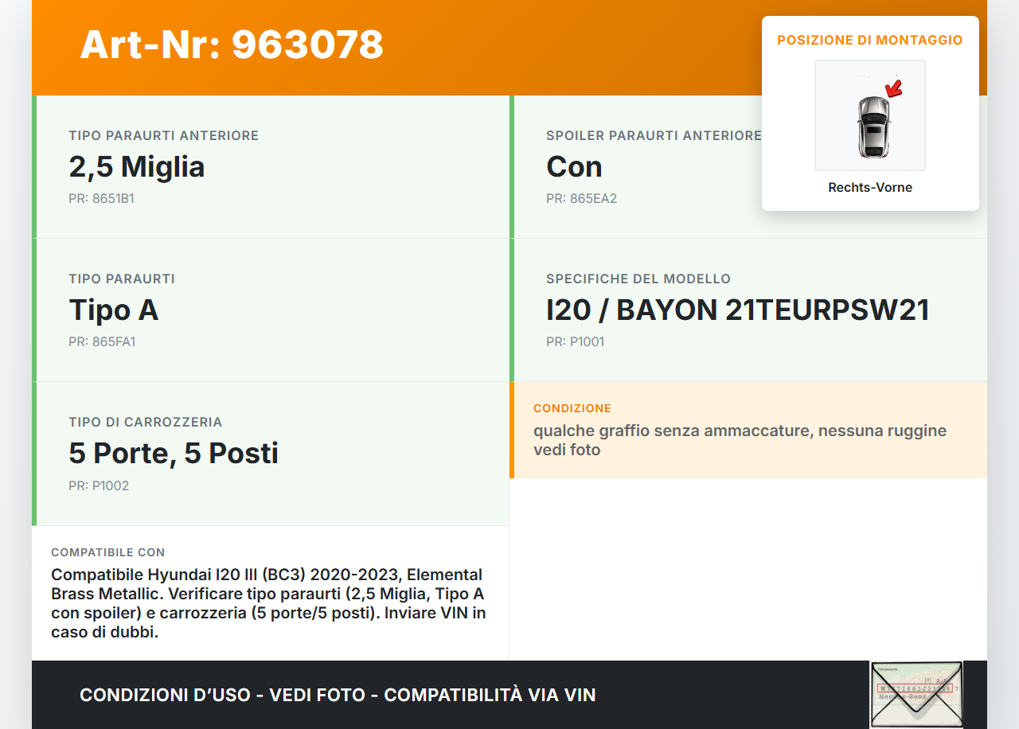The height and width of the screenshot is (729, 1019).
Task: Select the PR: P1002 code
Action: pos(99,486)
